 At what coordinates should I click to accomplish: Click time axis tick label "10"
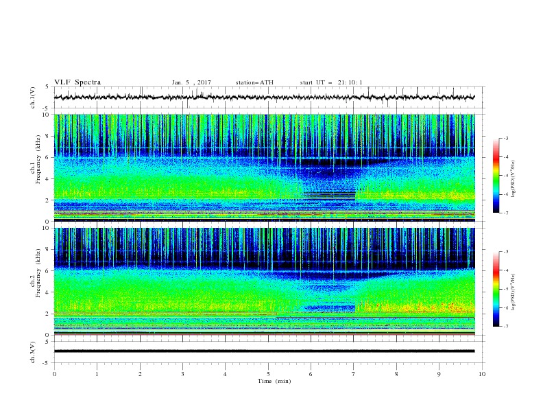482,374
